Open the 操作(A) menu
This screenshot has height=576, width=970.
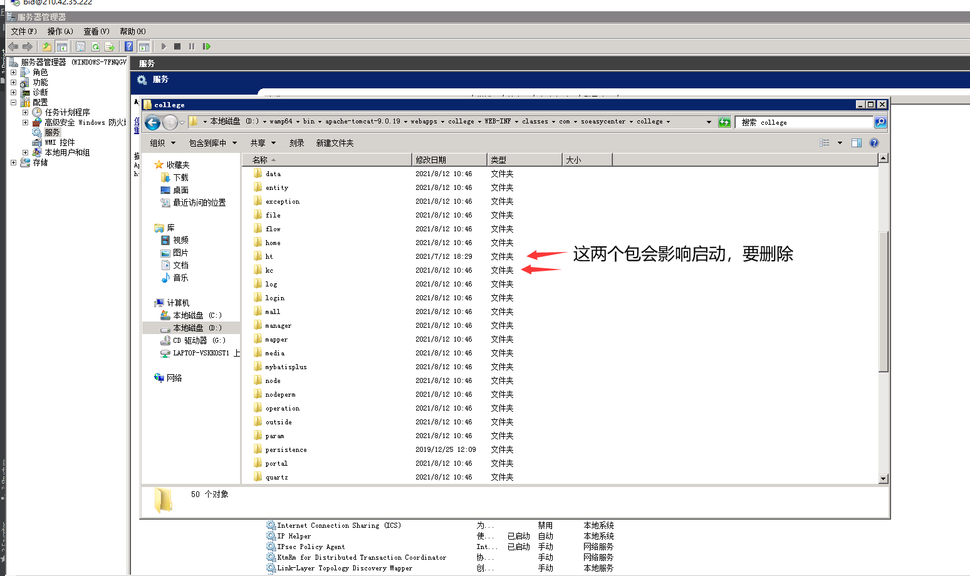click(x=60, y=31)
